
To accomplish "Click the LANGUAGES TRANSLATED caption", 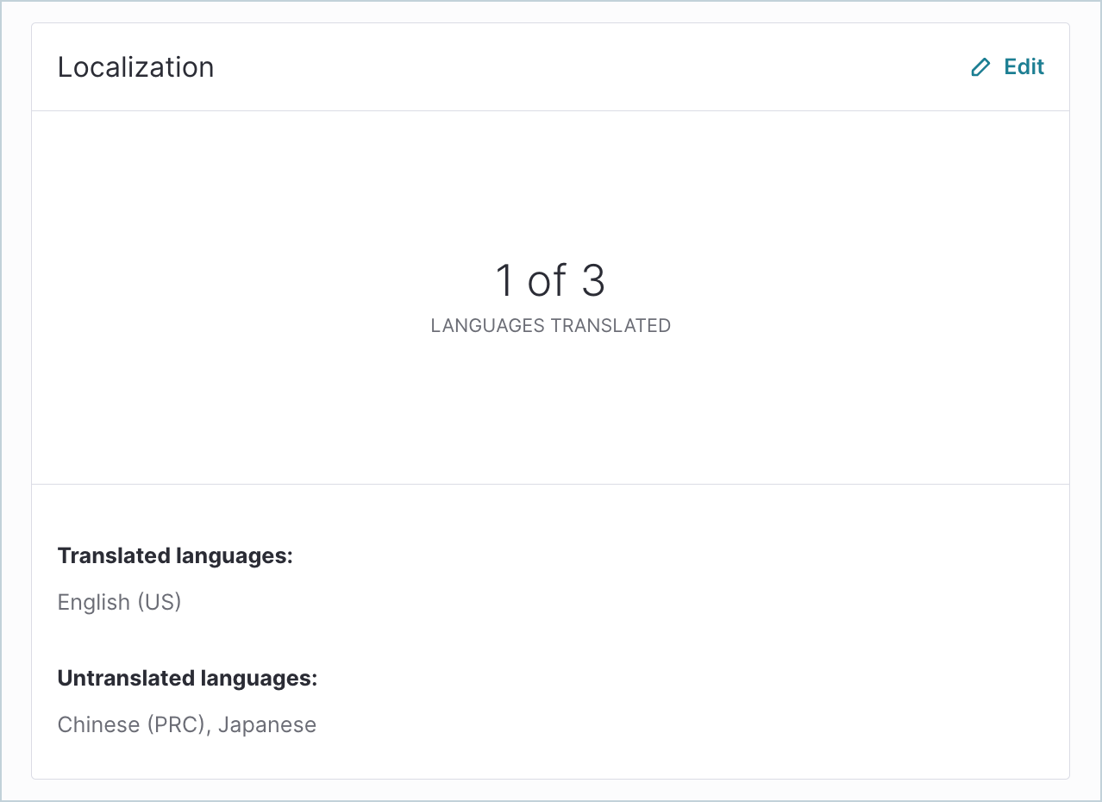I will (x=550, y=326).
